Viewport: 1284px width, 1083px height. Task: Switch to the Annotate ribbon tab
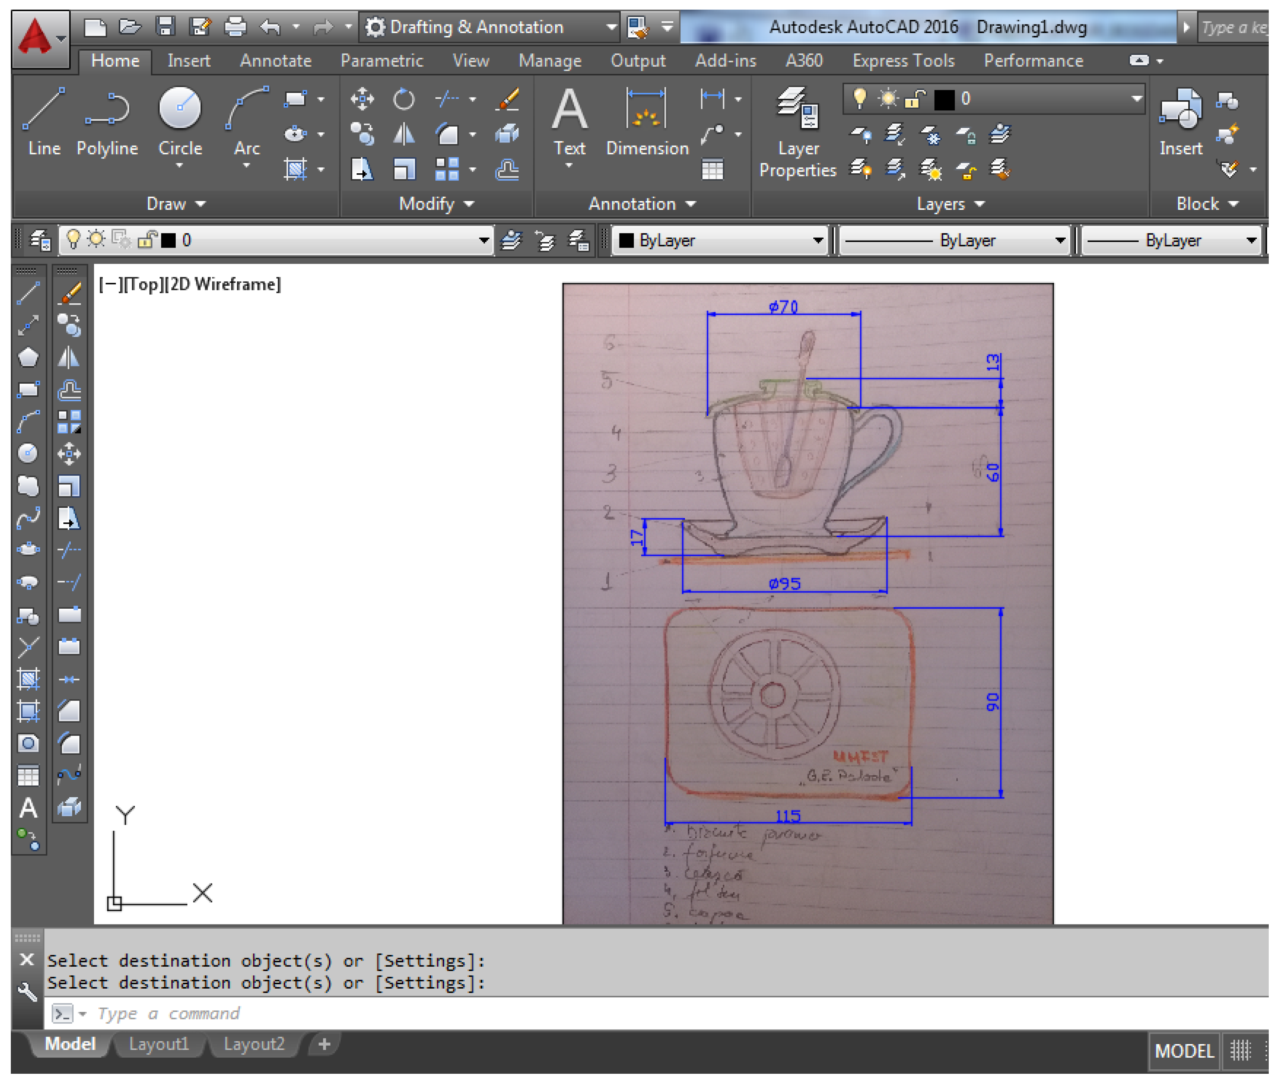pyautogui.click(x=276, y=61)
